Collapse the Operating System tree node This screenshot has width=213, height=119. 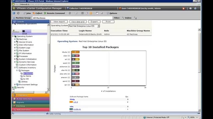[13, 36]
